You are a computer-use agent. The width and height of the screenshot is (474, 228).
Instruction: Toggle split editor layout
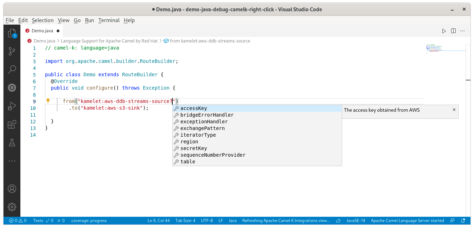coord(453,31)
